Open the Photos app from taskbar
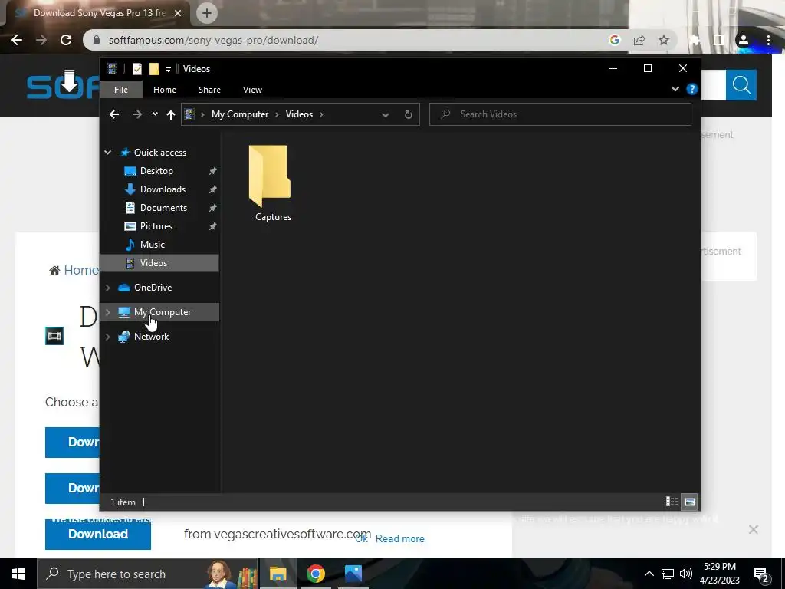 353,574
